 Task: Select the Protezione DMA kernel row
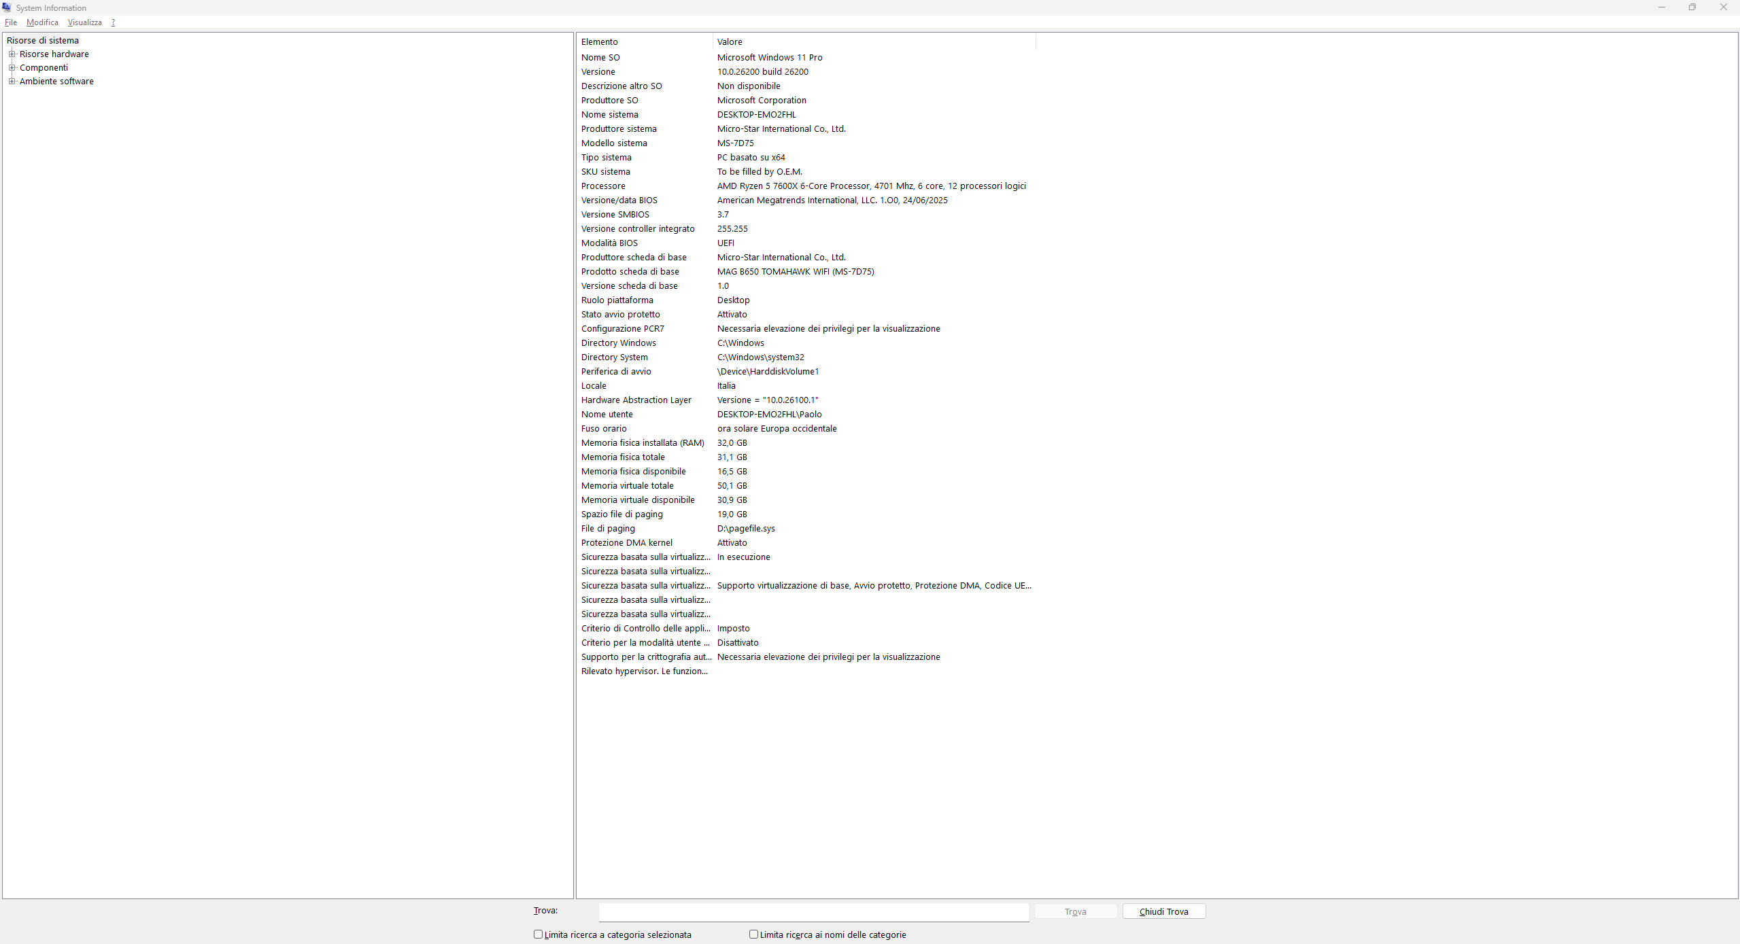coord(806,543)
